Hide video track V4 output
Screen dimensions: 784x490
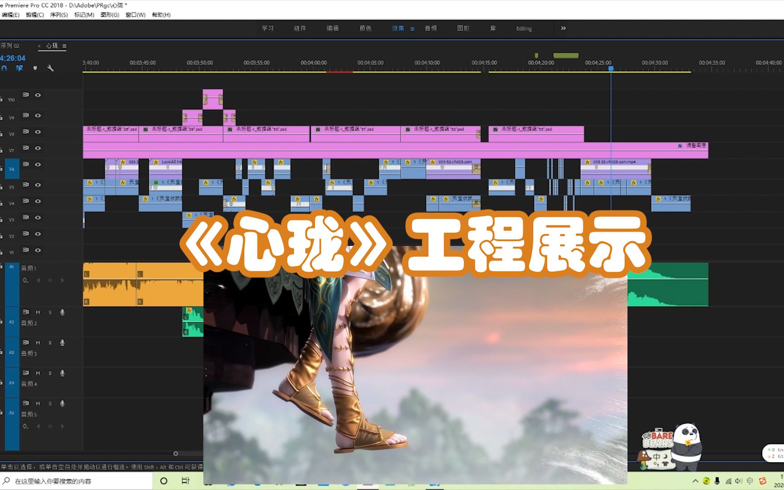coord(38,201)
